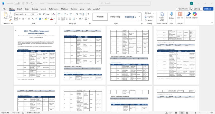Click the Paste clipboard icon
This screenshot has width=215, height=114.
click(6, 14)
